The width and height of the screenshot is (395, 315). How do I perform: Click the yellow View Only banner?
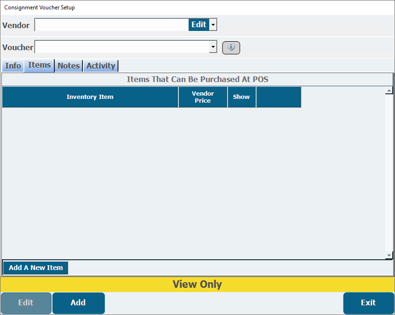197,284
